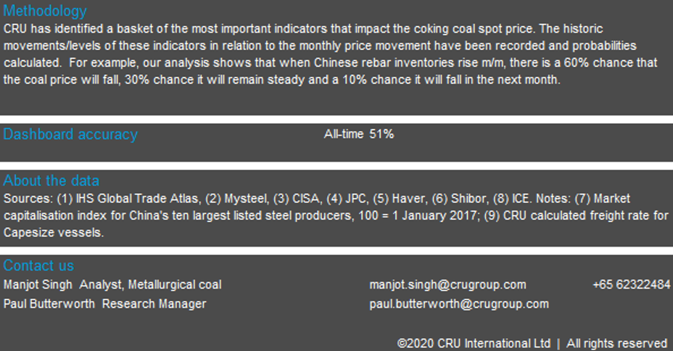
Task: Click the Research Manager job title
Action: pyautogui.click(x=154, y=304)
